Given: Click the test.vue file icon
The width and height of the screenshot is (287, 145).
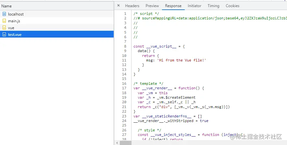Looking at the screenshot, I should tap(4, 35).
